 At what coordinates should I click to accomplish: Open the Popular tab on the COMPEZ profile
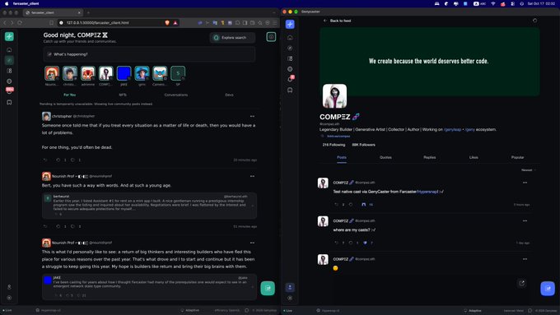(x=517, y=157)
